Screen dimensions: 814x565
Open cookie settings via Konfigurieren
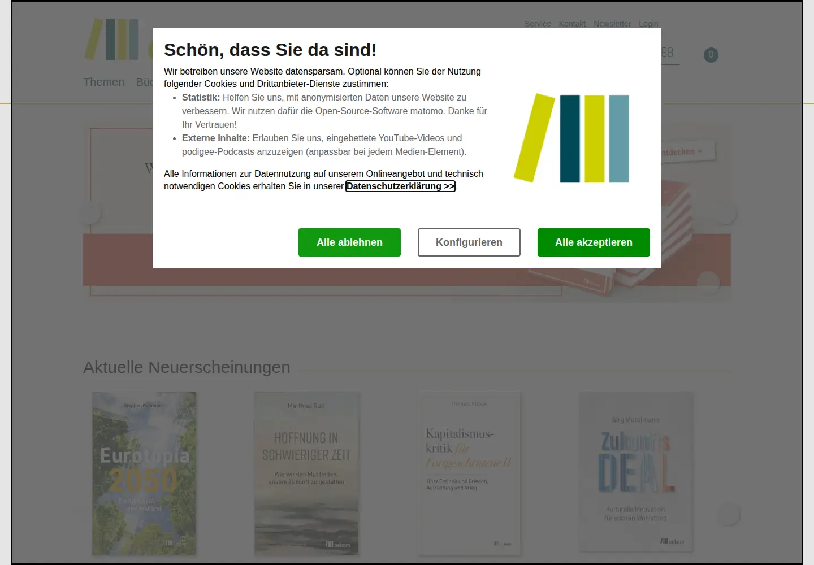click(469, 242)
